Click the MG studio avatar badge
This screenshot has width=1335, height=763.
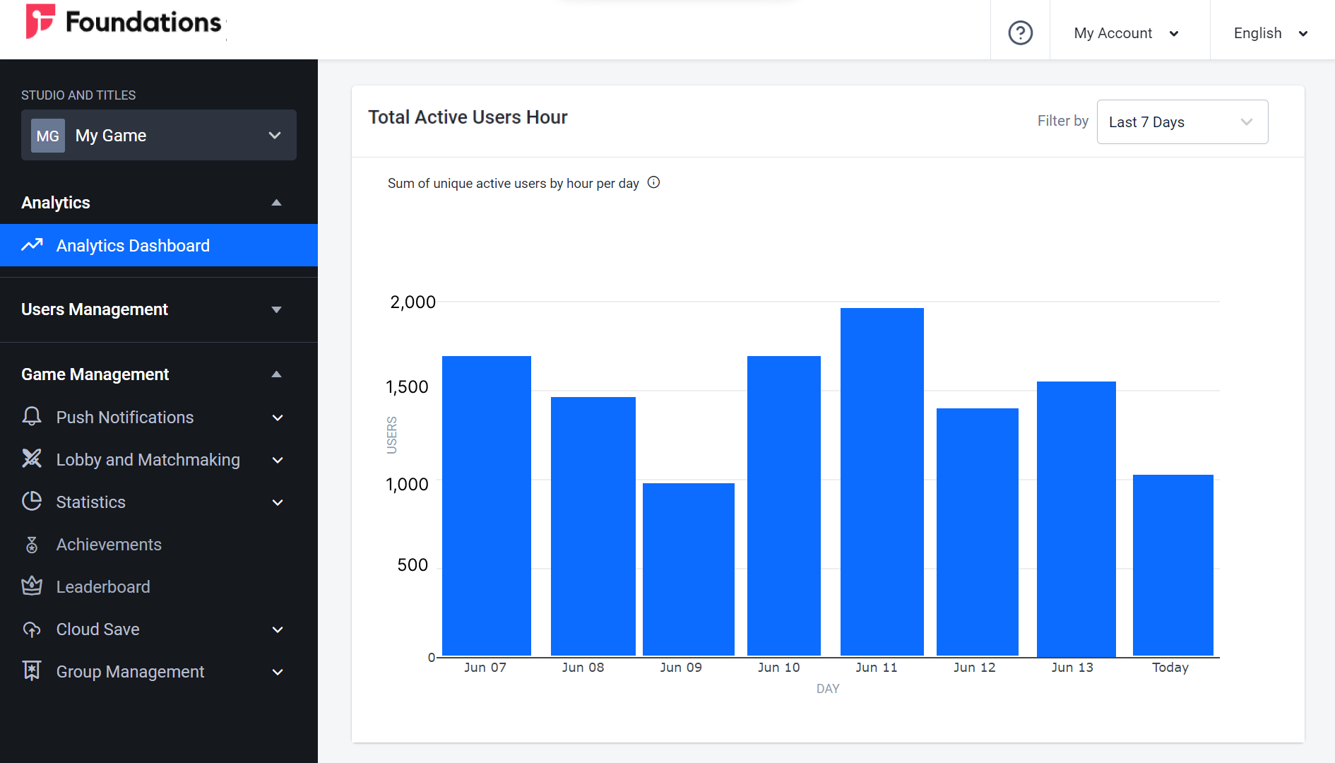[x=48, y=136]
